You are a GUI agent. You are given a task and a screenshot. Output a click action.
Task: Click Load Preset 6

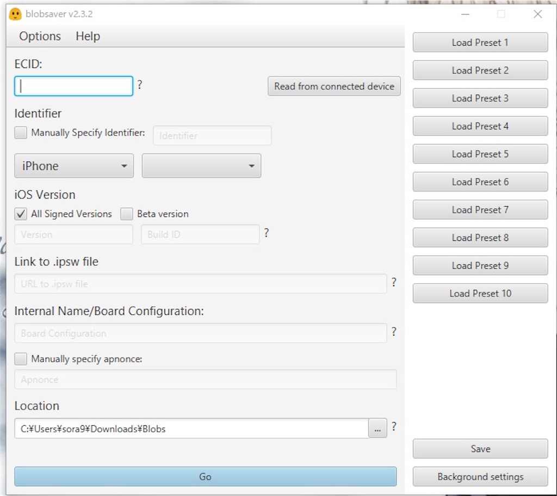(x=480, y=182)
